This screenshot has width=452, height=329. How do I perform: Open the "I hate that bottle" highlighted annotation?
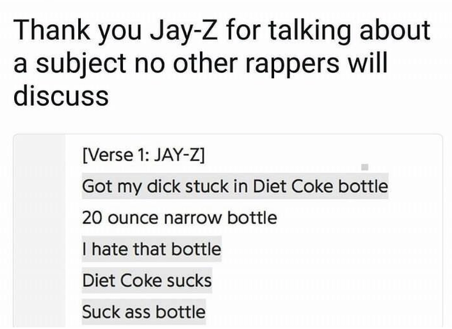point(152,249)
